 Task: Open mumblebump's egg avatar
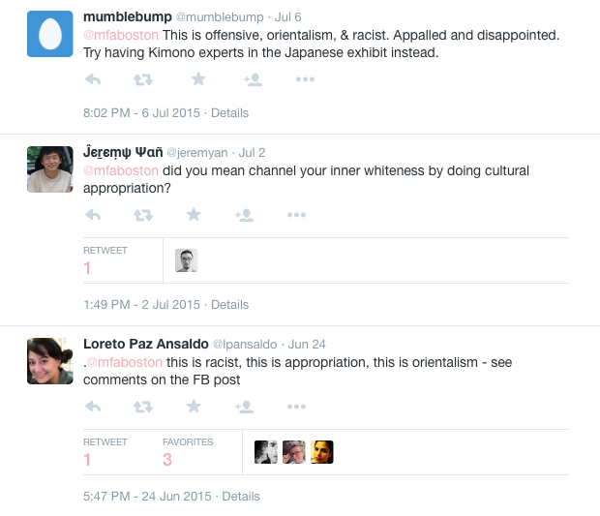(x=50, y=34)
